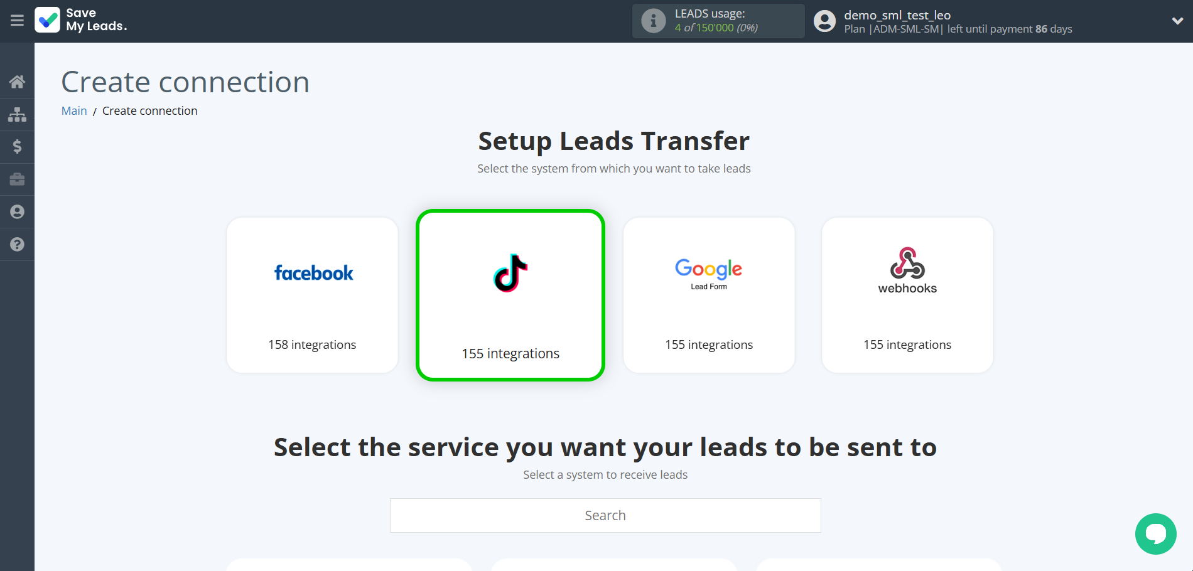Select the Home icon in sidebar
This screenshot has height=571, width=1193.
coord(17,82)
